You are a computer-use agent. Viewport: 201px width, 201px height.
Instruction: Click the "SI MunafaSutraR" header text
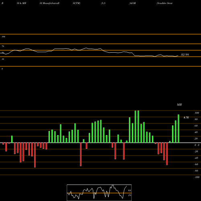[x=49, y=3]
